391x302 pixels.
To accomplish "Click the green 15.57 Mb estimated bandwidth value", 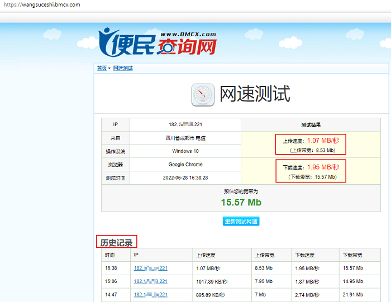I will pos(241,202).
